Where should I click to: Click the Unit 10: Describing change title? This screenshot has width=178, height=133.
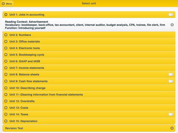(27, 88)
